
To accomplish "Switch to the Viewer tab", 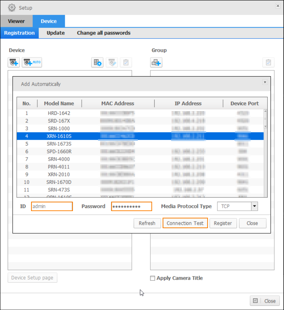I will tap(16, 21).
